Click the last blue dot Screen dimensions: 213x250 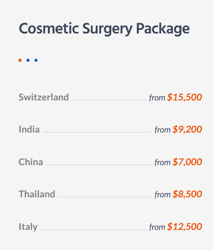coord(36,60)
